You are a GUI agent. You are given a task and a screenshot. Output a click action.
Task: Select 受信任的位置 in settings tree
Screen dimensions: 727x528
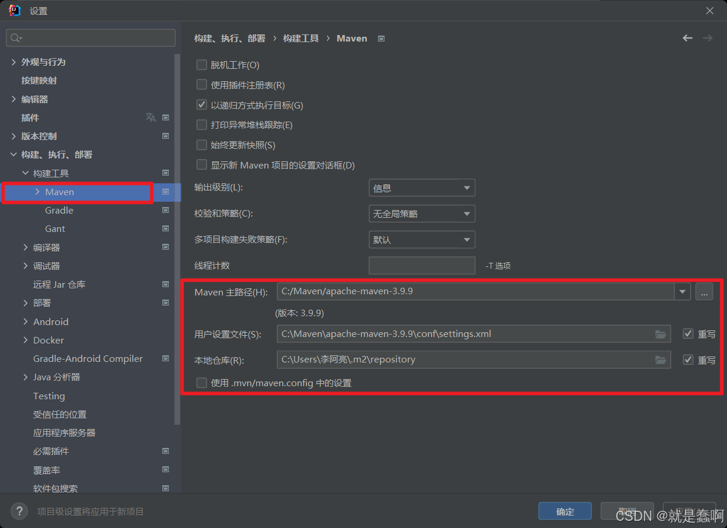(60, 414)
